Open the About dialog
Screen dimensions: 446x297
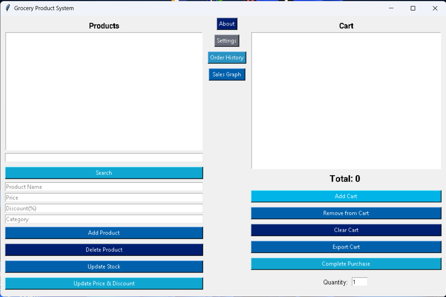(x=227, y=24)
